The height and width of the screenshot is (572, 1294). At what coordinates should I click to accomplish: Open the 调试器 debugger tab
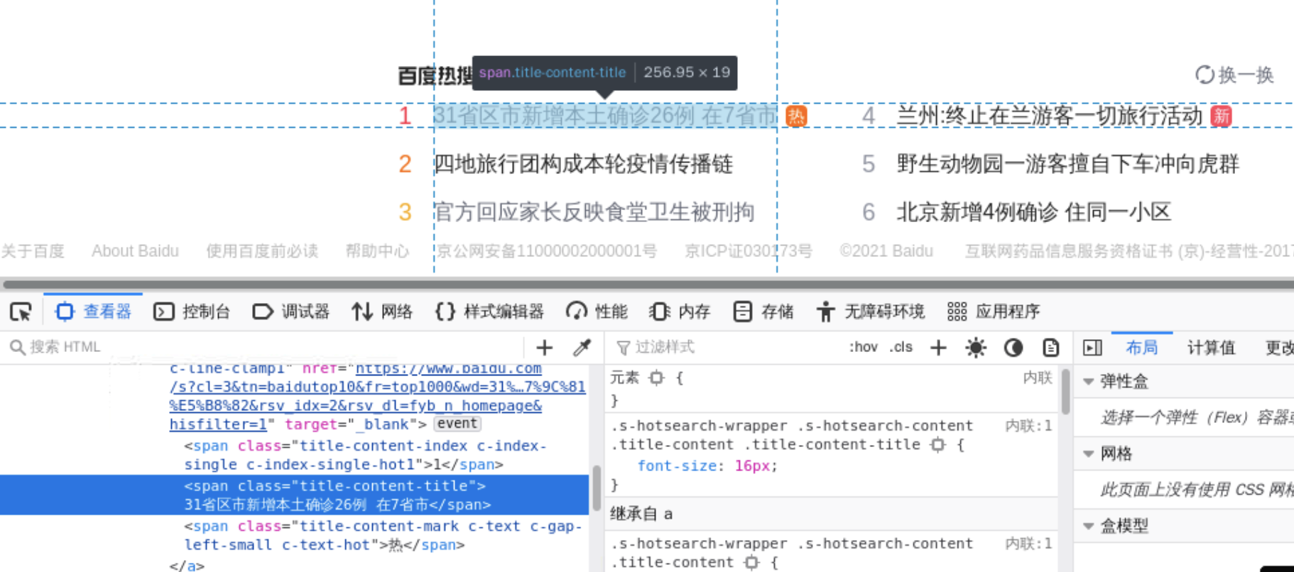291,312
